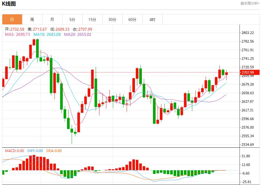Click the 2596.66 price axis label
261x185 pixels.
click(248, 119)
